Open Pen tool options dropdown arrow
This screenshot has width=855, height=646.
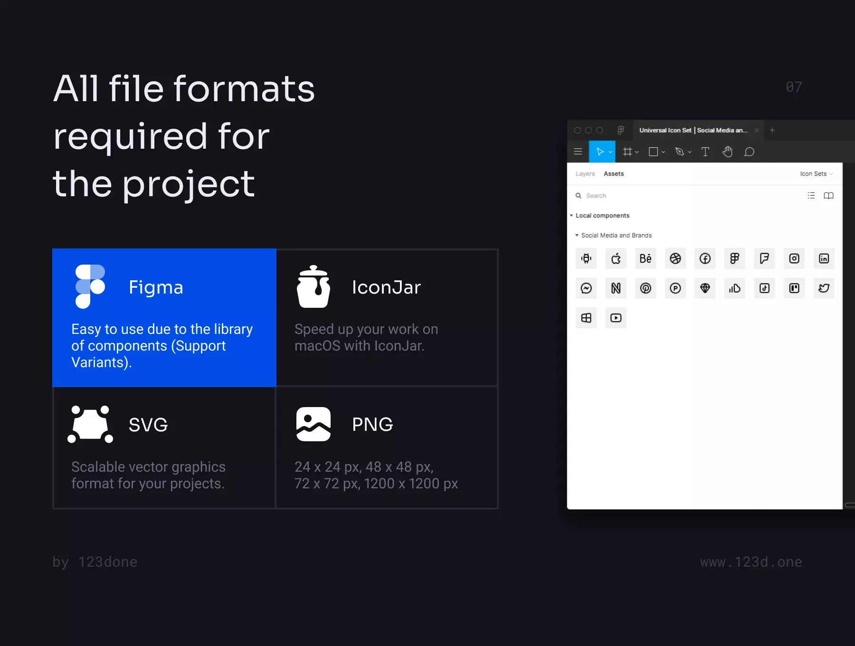click(x=690, y=152)
